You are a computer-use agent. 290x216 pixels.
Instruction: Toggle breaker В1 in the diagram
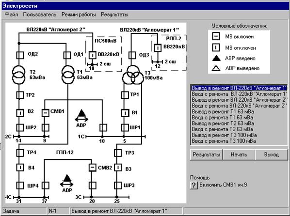[125, 113]
